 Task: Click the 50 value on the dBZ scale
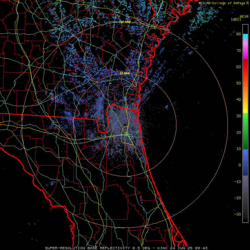(x=239, y=83)
